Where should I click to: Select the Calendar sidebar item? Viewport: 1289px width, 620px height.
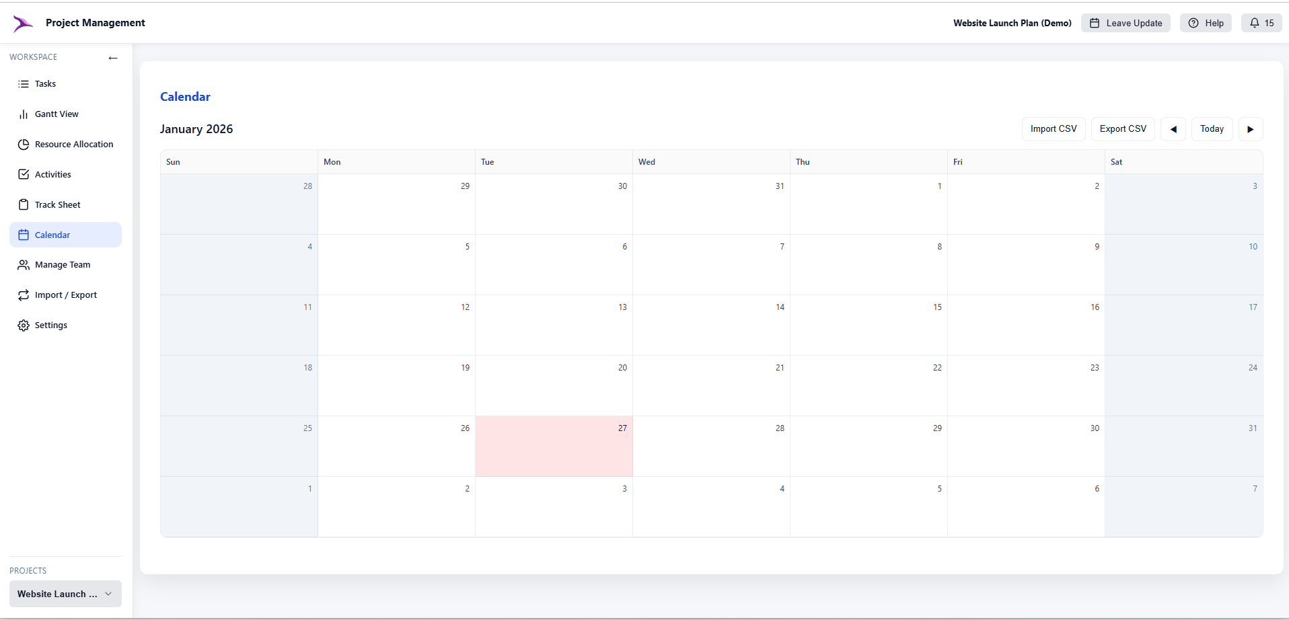pos(52,234)
